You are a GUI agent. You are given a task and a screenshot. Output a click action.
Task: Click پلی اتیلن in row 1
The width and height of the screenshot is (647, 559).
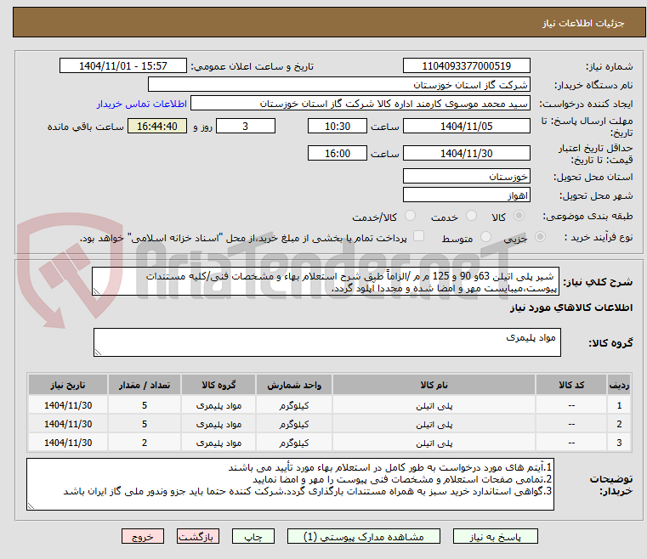[x=434, y=406]
